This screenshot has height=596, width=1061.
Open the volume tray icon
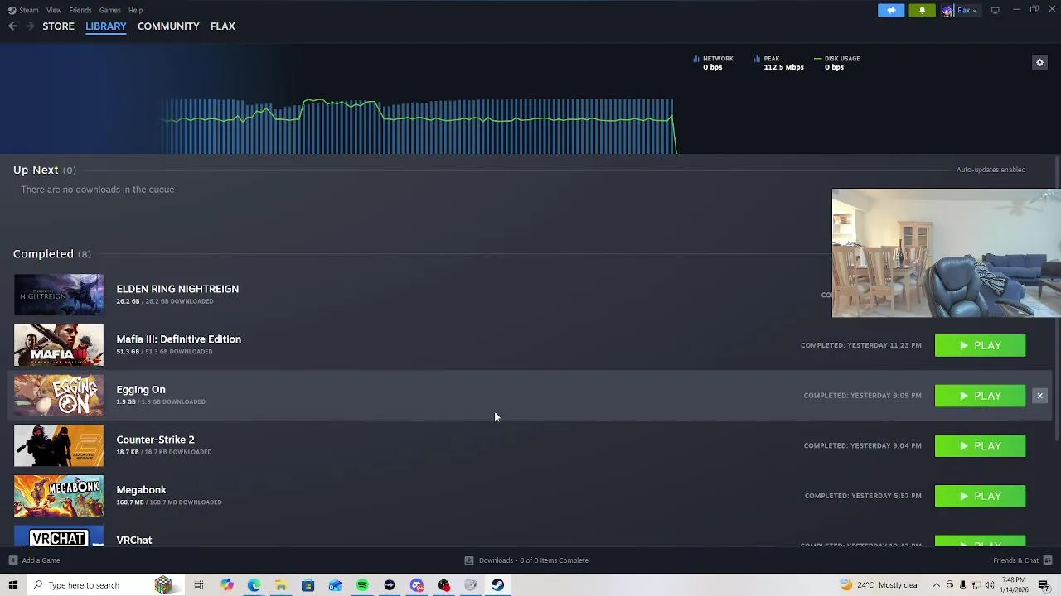[990, 585]
